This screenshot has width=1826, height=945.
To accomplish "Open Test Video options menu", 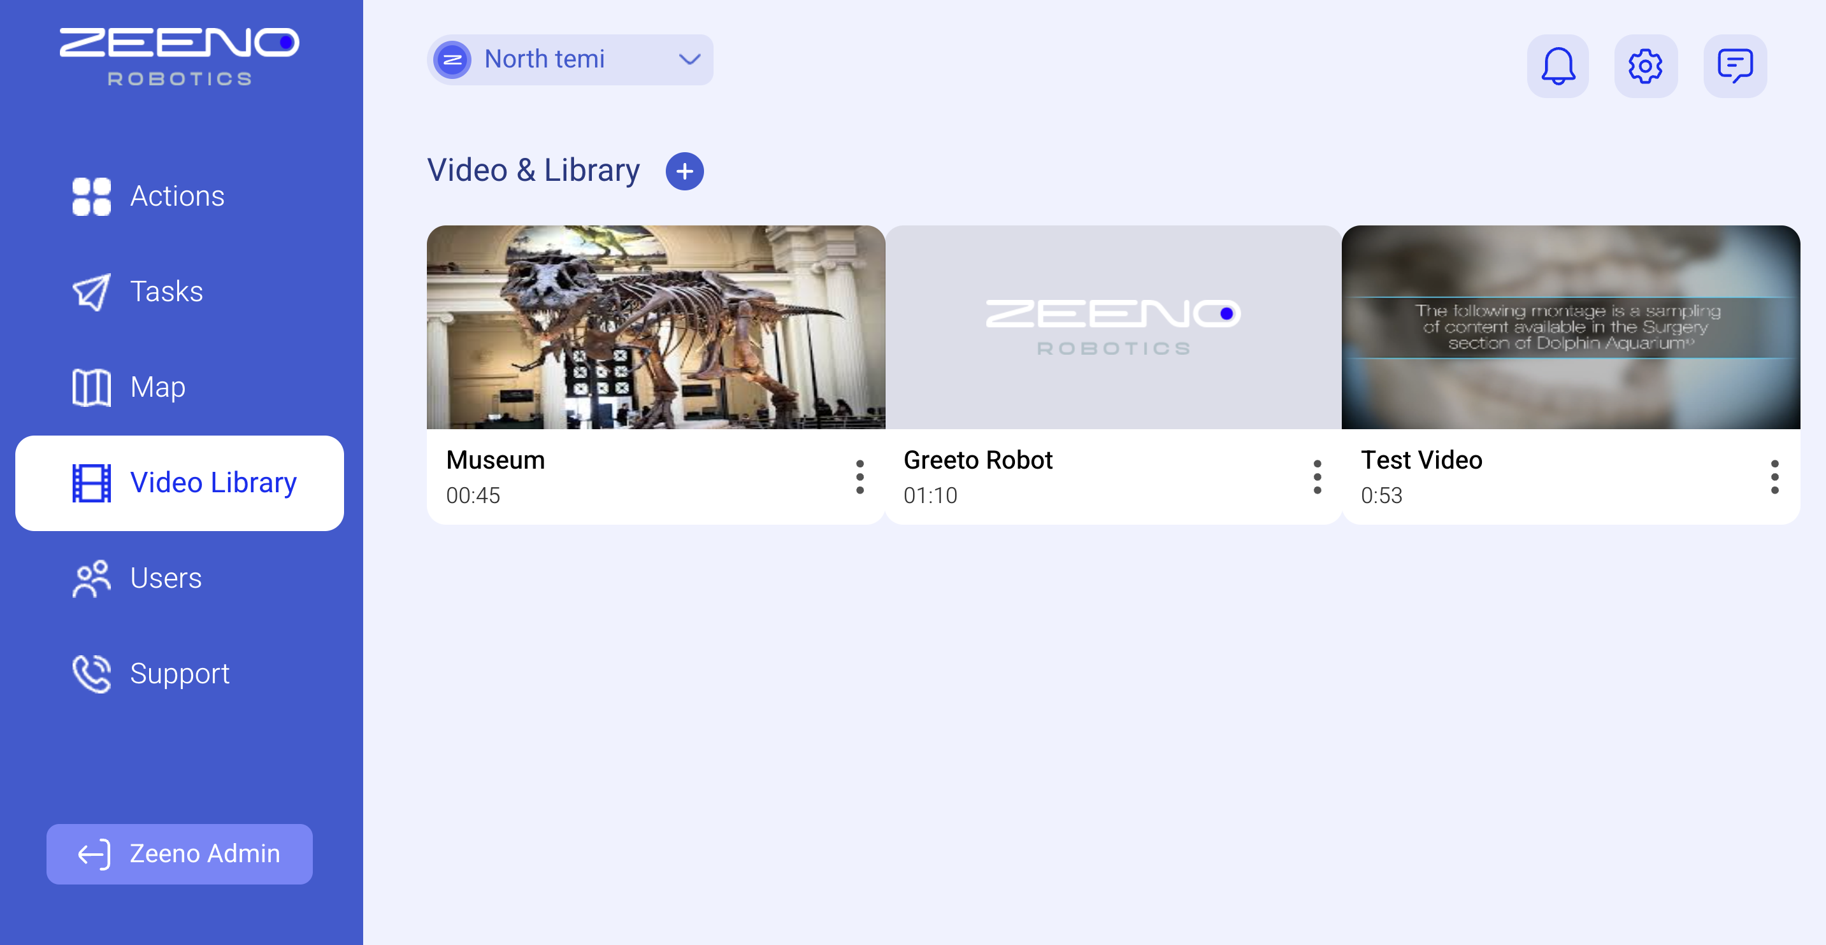I will click(x=1774, y=477).
